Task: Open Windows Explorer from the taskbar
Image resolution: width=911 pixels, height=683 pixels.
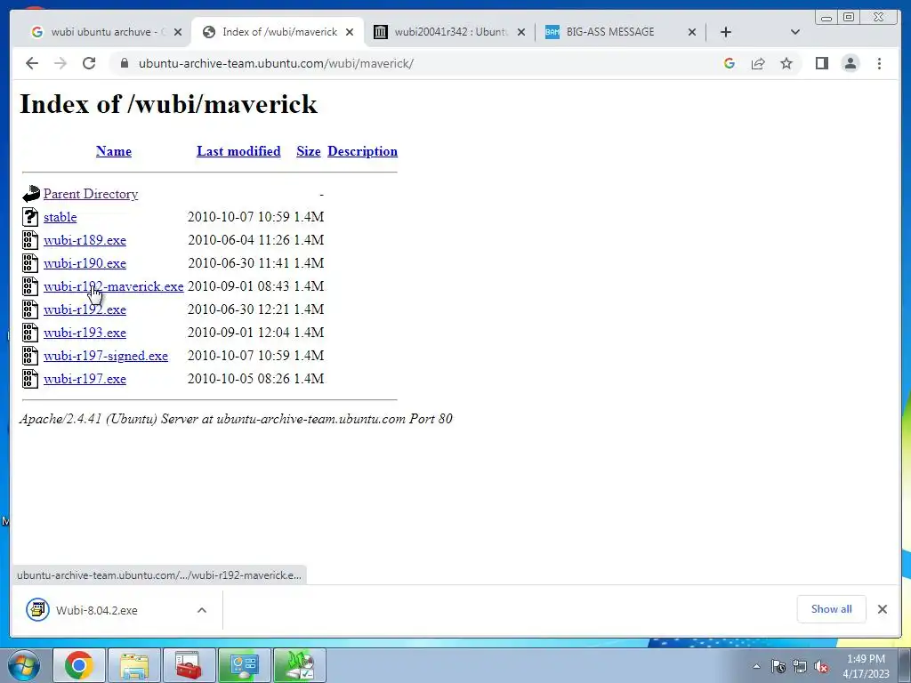Action: (x=134, y=665)
